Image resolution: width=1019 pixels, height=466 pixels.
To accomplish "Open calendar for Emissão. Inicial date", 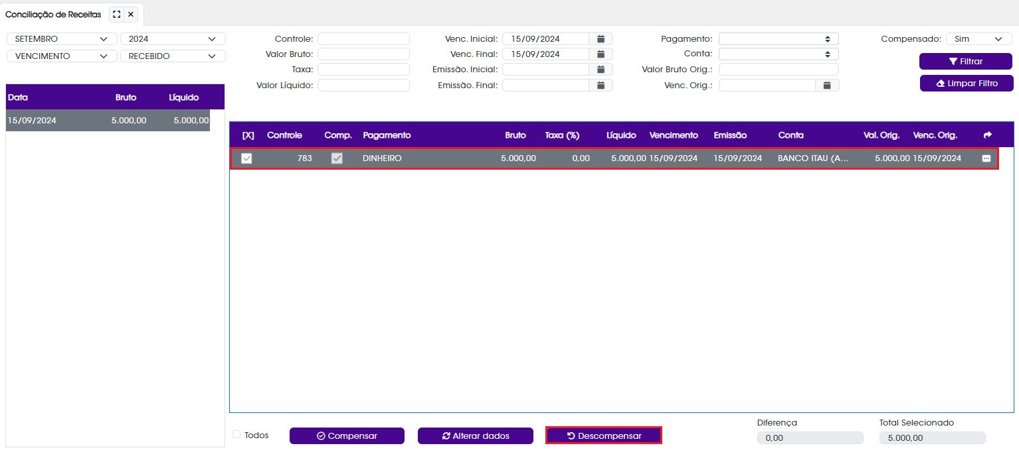I will click(601, 70).
